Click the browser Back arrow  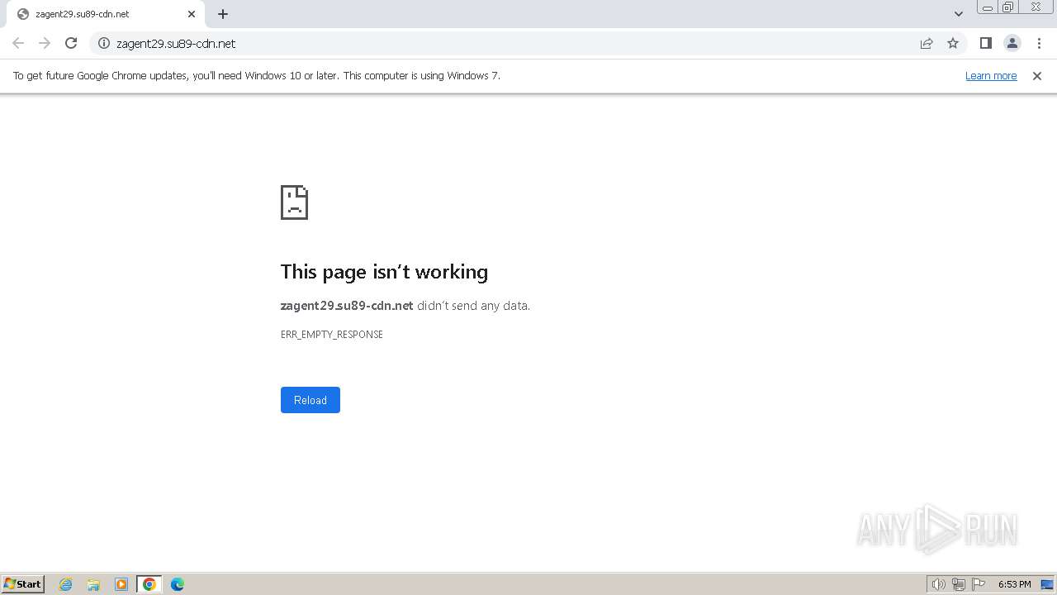[18, 43]
